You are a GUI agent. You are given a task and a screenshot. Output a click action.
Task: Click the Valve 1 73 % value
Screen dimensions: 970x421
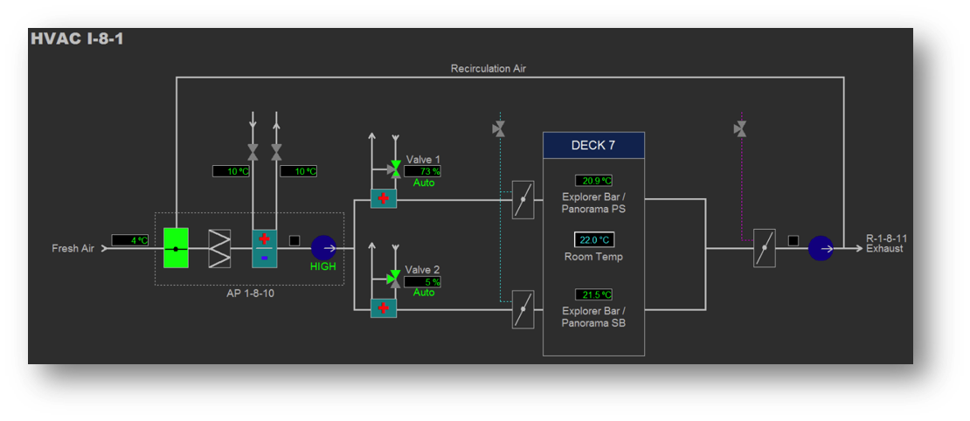click(423, 172)
